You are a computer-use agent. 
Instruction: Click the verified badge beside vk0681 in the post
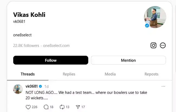coord(40,86)
